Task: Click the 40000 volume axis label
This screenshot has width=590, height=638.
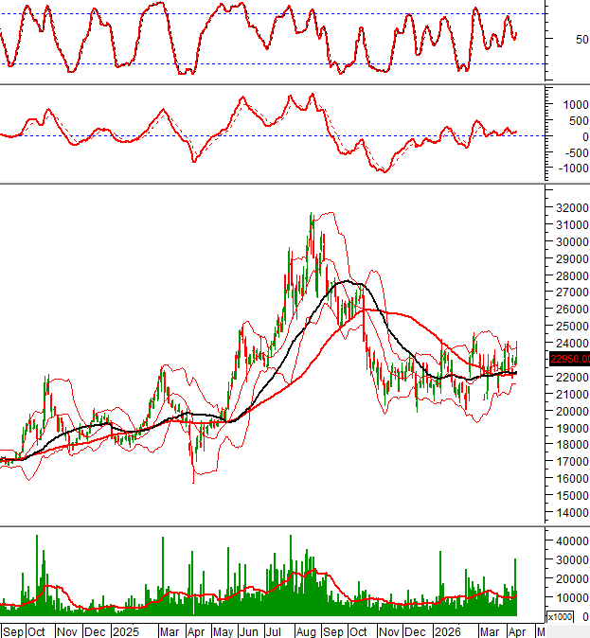Action: pyautogui.click(x=569, y=541)
